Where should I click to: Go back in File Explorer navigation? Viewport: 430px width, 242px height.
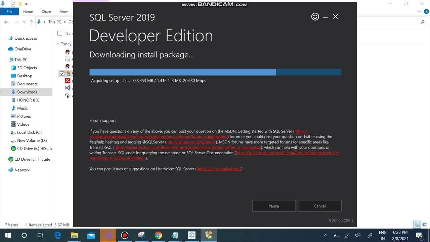(6, 22)
